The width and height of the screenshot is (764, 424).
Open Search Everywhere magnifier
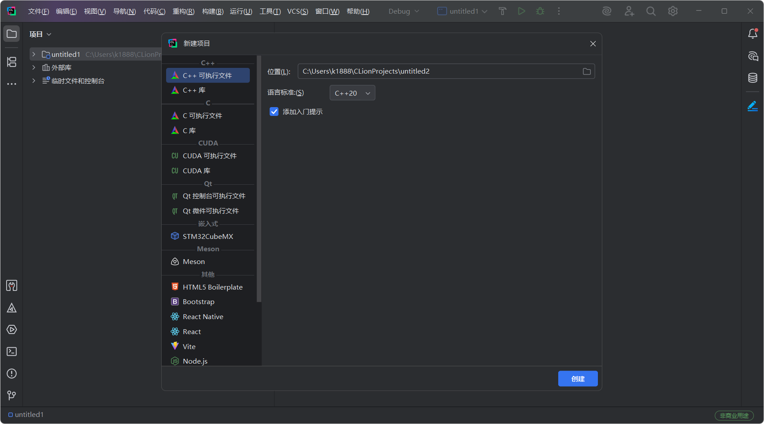(x=651, y=11)
